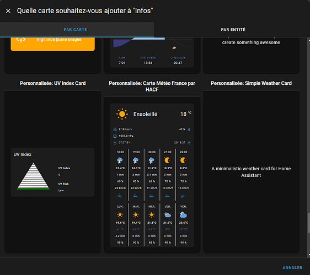The image size is (310, 275).
Task: Click the VEN. cloudy forecast icon
Action: (x=183, y=215)
